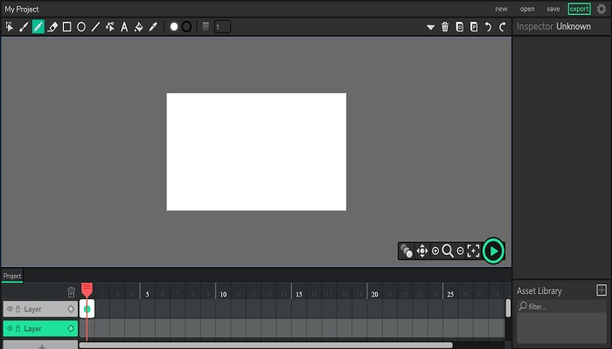Use the Eyedropper tool
612x349 pixels.
pos(153,27)
